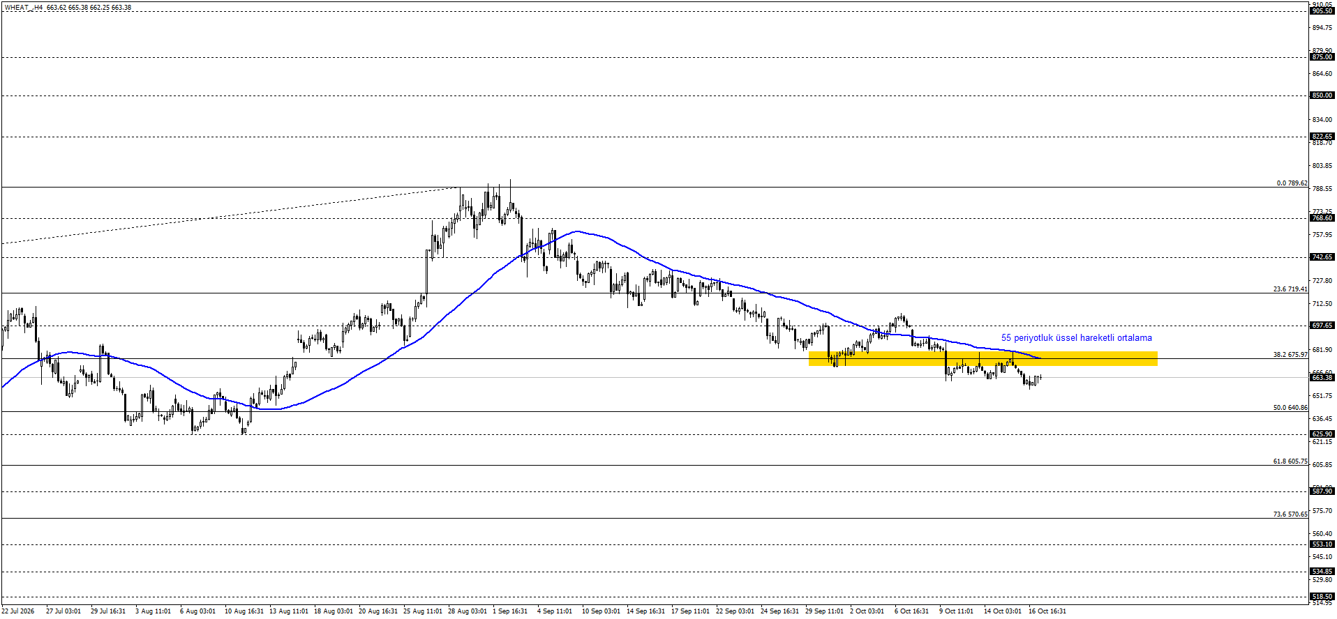The image size is (1337, 619).
Task: Click the Fibonacci label '61.8 605.75'
Action: [x=1290, y=461]
